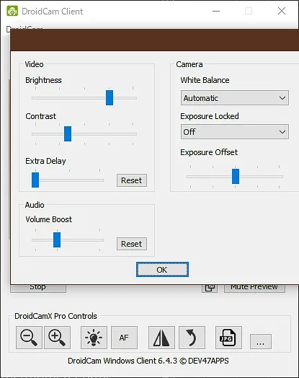Open more options ellipsis button

coord(261,341)
